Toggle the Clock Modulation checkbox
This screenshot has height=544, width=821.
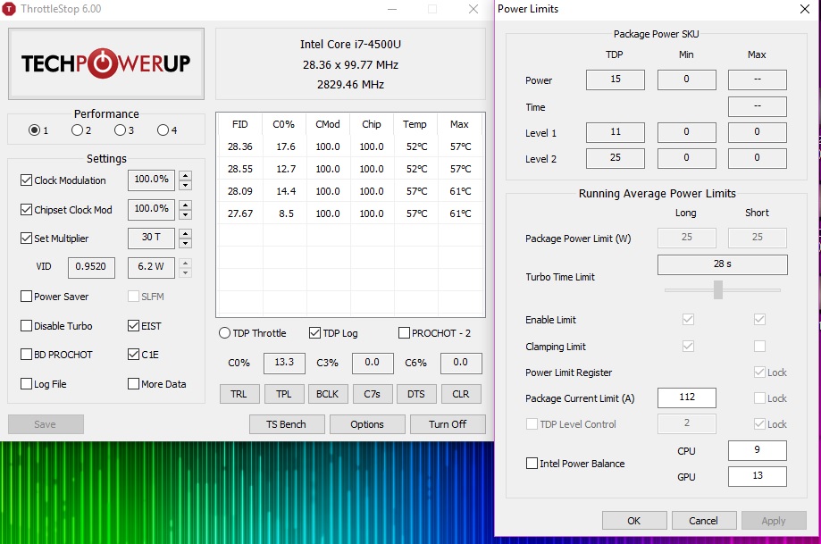tap(26, 180)
